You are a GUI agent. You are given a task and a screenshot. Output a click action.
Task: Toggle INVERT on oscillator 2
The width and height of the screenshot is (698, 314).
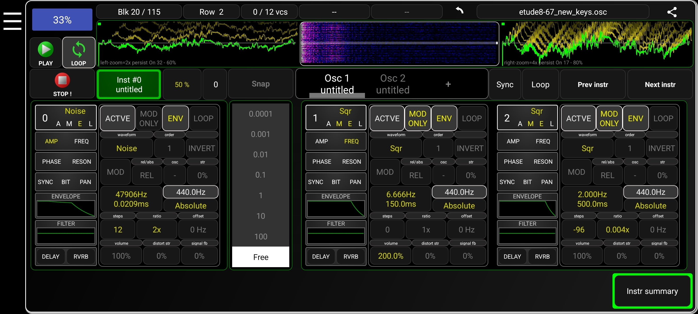[661, 148]
